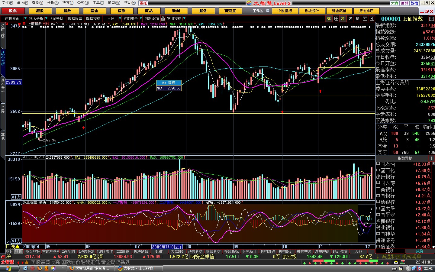Select the 机构筹码 indicator tab
The height and width of the screenshot is (272, 435).
point(268,251)
